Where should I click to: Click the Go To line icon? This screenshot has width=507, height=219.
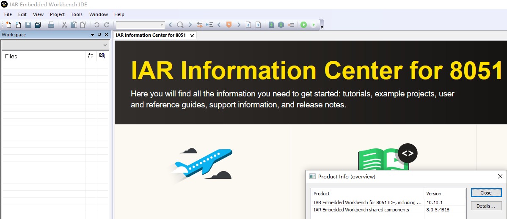coord(209,25)
